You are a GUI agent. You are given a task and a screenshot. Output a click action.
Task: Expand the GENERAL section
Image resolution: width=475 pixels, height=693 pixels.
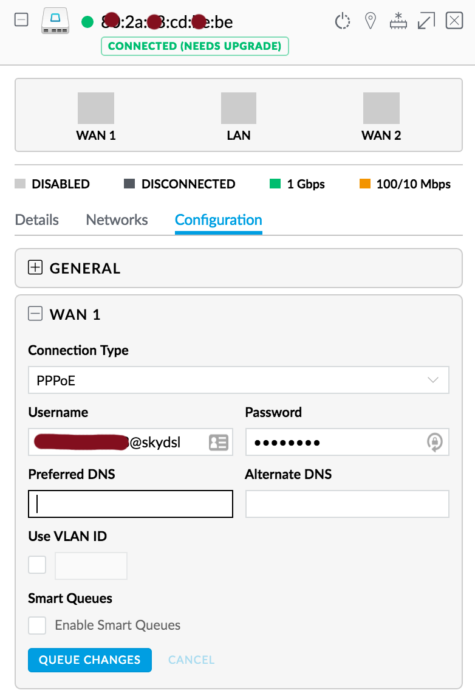point(35,267)
